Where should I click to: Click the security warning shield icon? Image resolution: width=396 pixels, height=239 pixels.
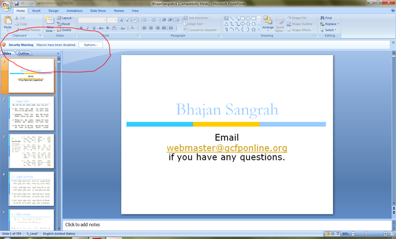pyautogui.click(x=4, y=45)
